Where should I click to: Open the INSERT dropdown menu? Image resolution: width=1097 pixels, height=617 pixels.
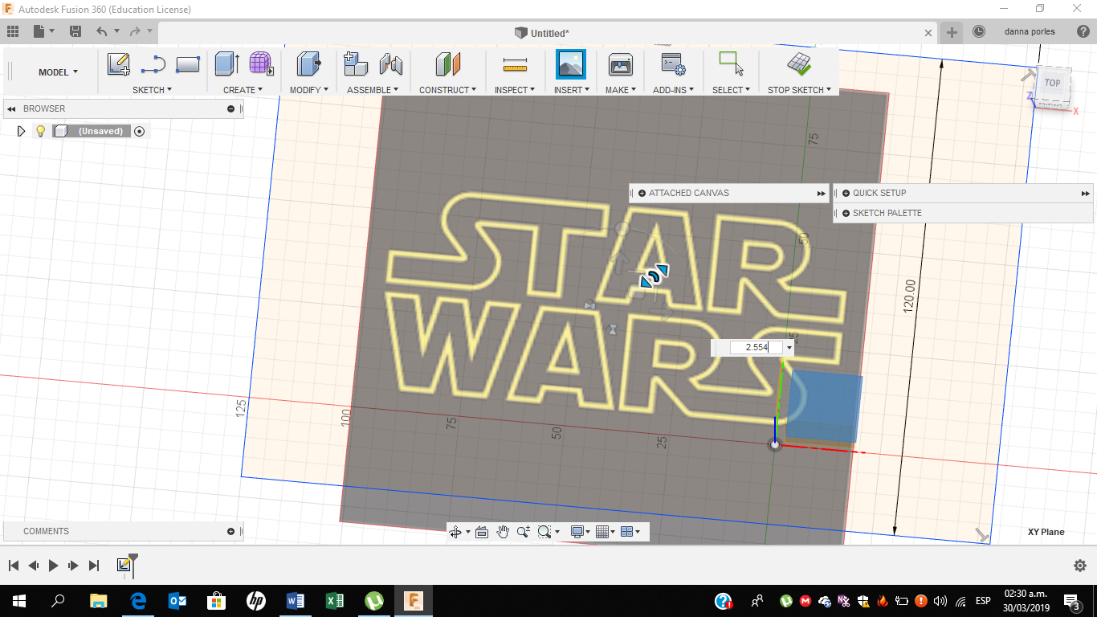coord(572,90)
